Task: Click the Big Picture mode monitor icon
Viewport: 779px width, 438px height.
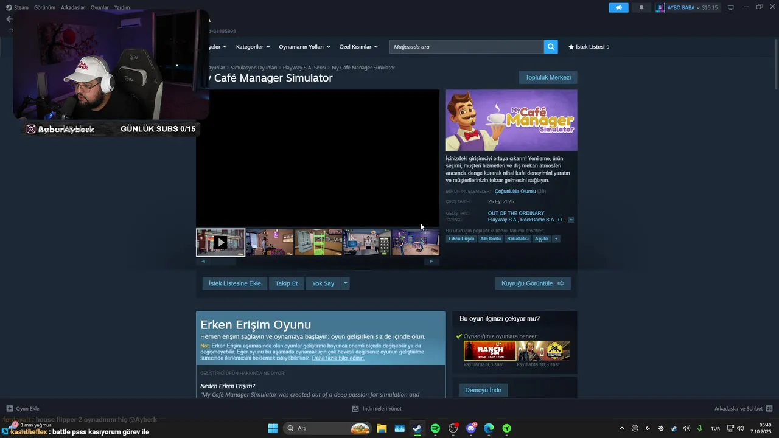Action: coord(730,8)
